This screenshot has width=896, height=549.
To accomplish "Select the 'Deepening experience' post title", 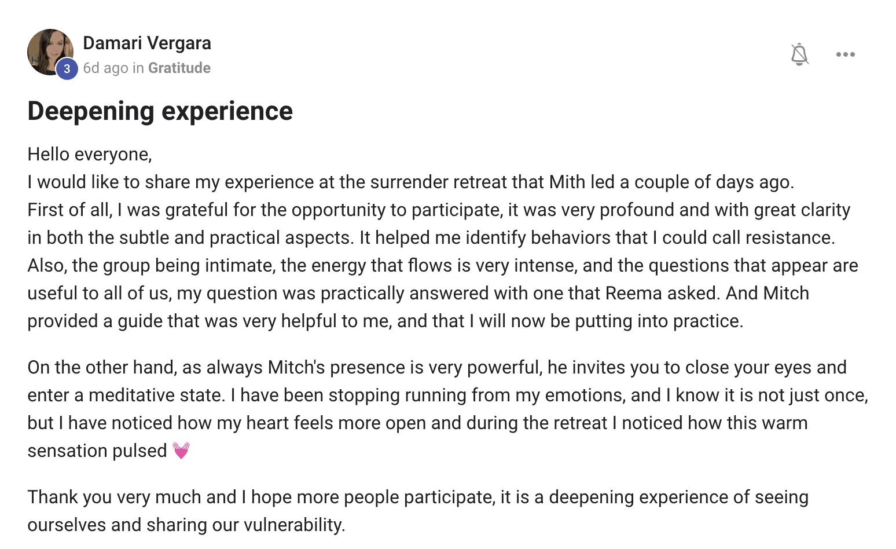I will coord(160,111).
